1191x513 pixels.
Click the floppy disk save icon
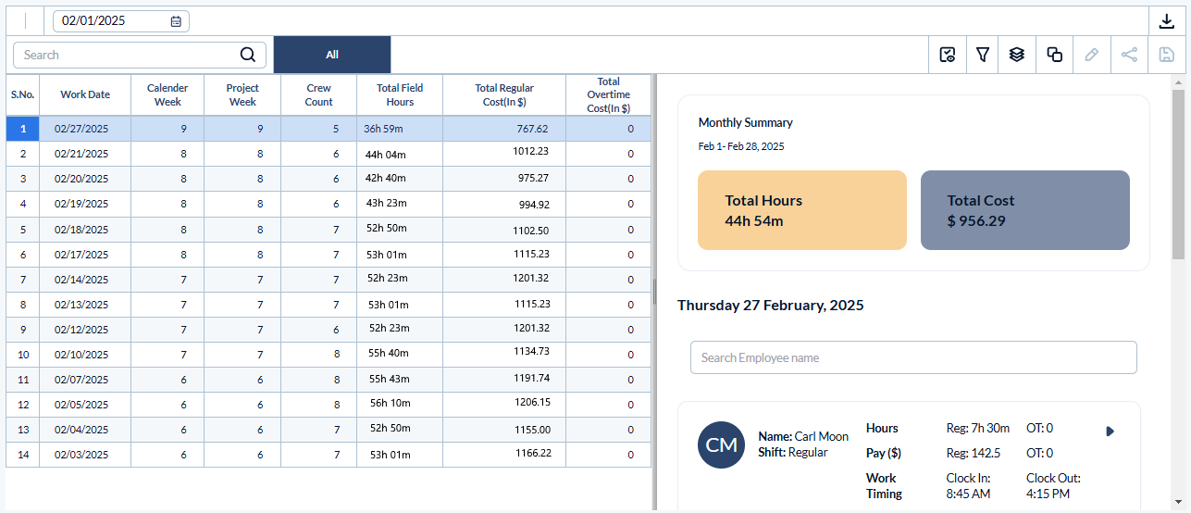[1166, 55]
